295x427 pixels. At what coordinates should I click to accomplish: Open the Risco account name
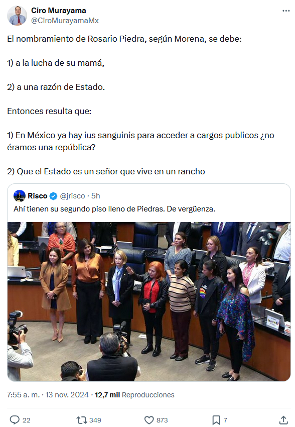click(x=38, y=196)
